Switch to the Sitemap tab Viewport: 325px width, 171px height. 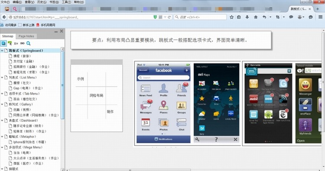pos(8,36)
